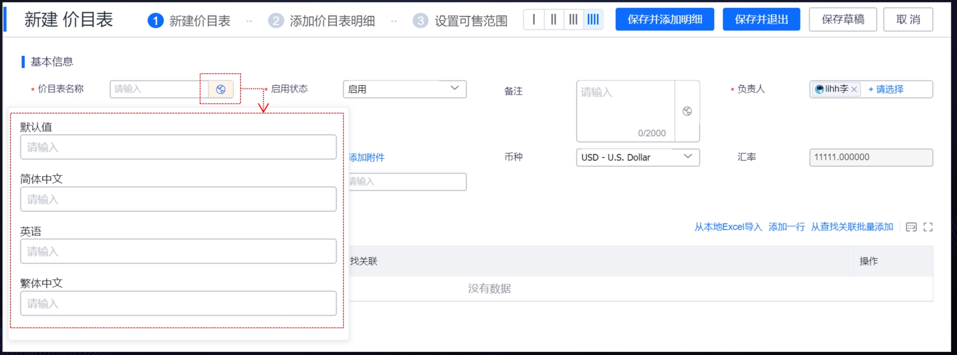Click 从本地Excel导入 link
This screenshot has width=957, height=355.
(x=728, y=227)
